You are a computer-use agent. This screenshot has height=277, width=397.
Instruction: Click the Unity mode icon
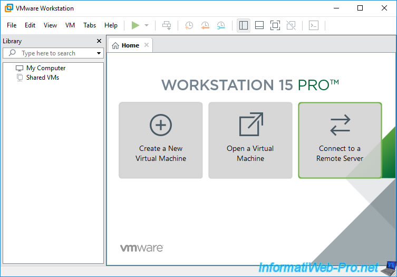point(291,25)
